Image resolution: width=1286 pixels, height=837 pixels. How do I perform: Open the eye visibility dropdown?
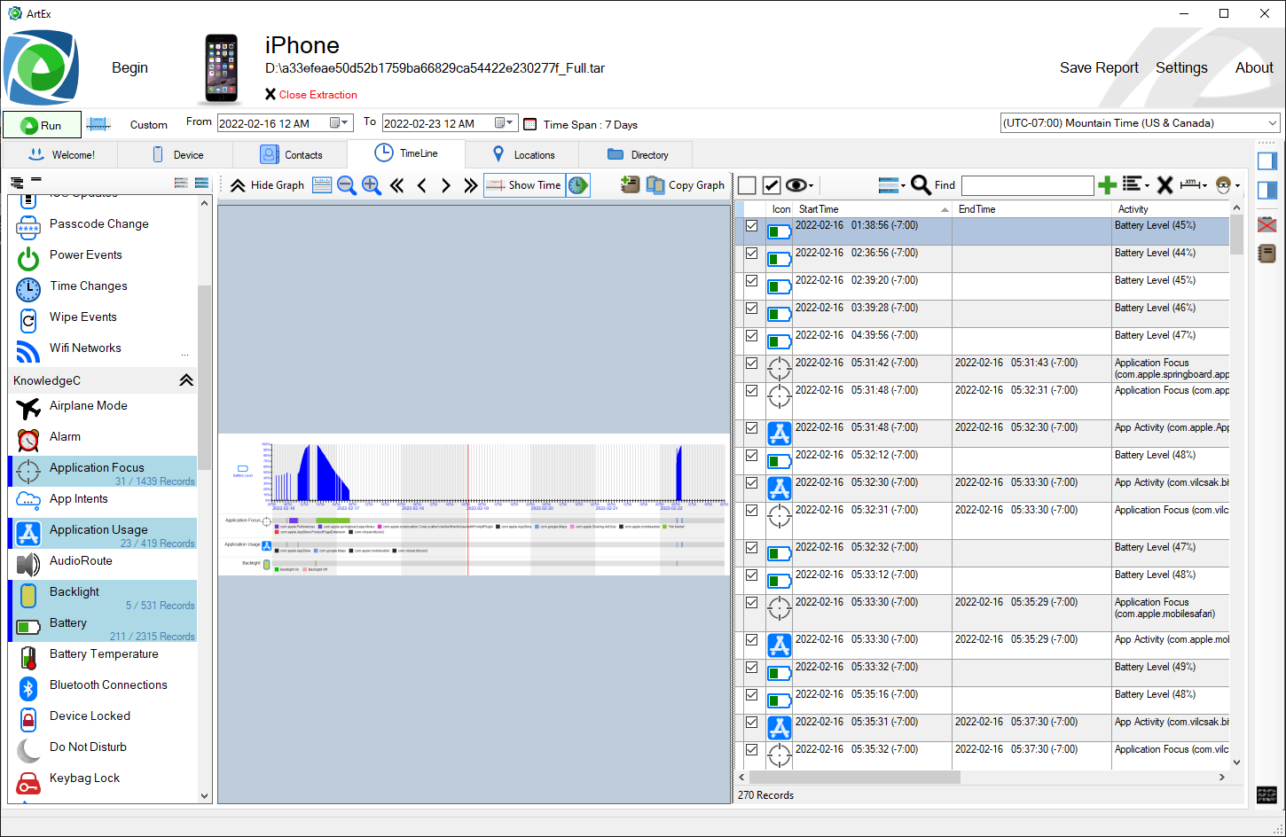(800, 184)
